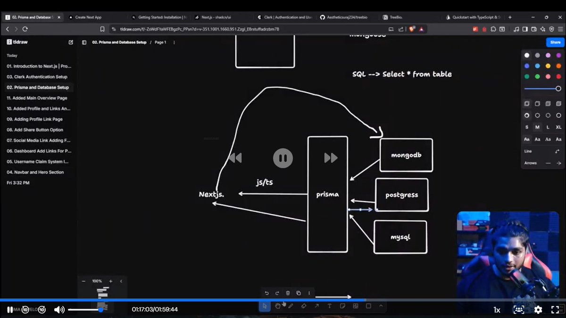Choose the second fill style option
Screen dimensions: 566x318
(537, 104)
